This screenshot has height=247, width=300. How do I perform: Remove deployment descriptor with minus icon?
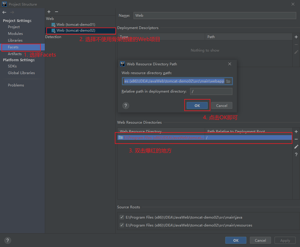[296, 45]
